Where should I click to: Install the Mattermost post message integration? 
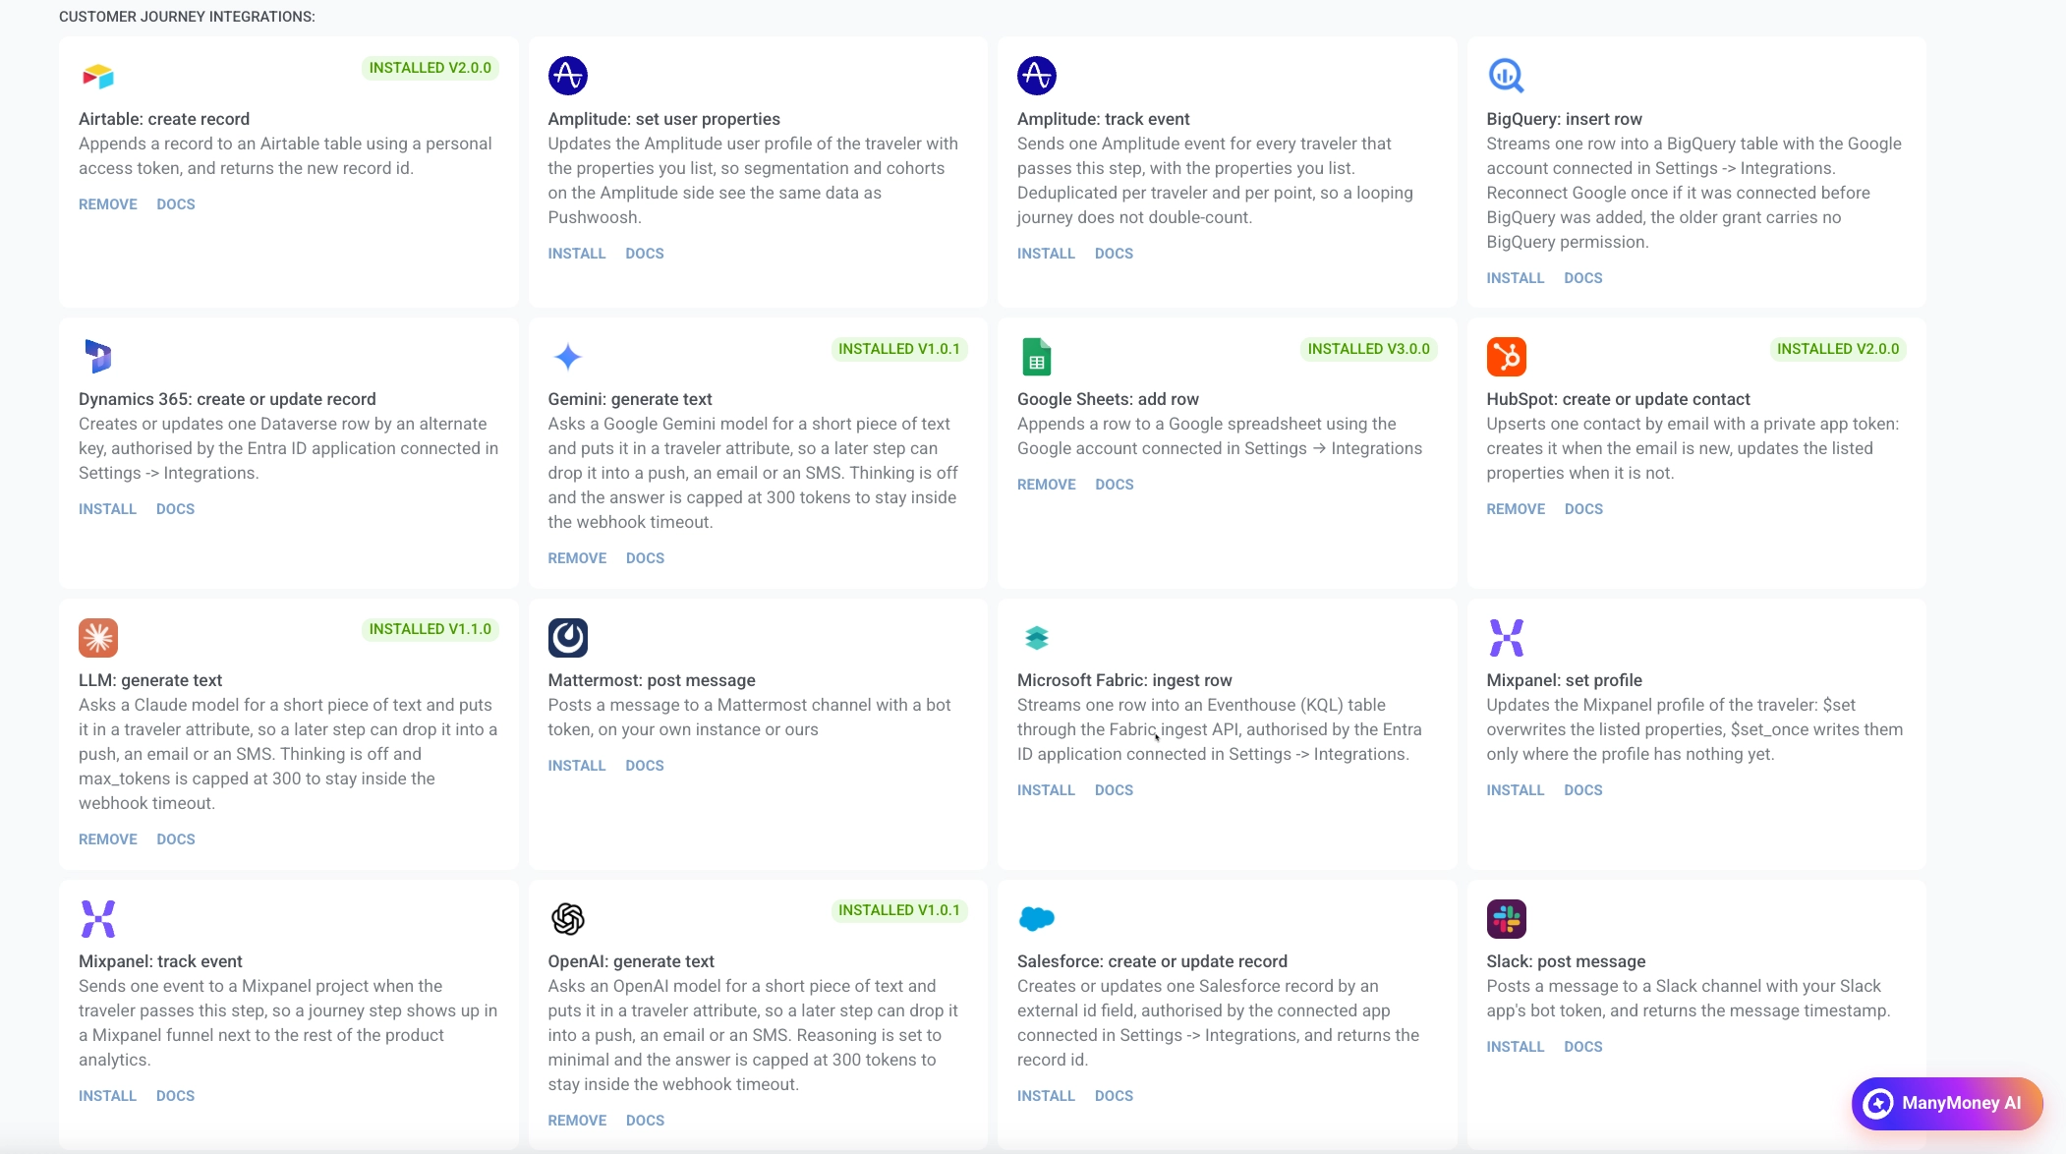(577, 766)
